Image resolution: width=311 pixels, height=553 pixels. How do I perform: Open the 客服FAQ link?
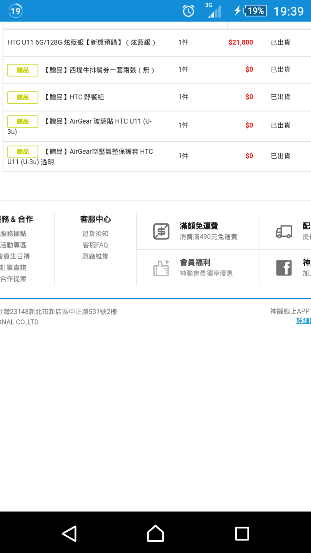[95, 245]
